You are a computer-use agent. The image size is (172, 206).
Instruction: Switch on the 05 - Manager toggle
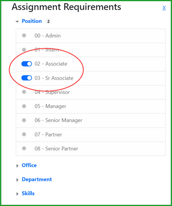[x=24, y=106]
